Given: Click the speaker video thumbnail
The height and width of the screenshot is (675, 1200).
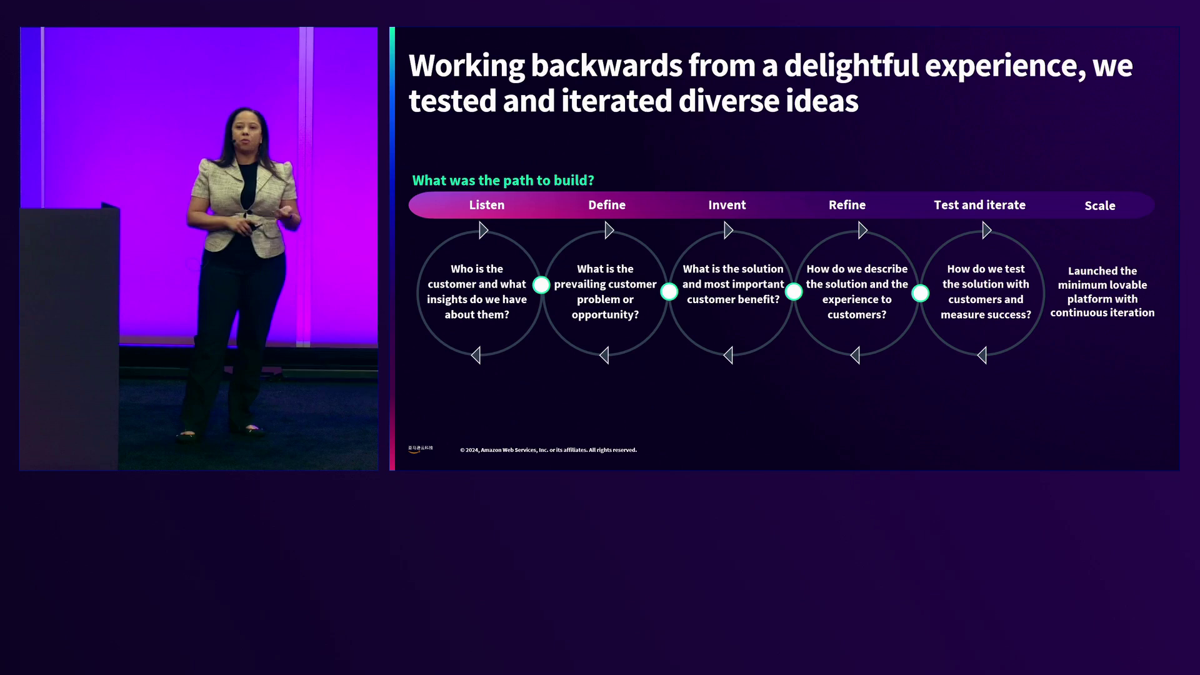Looking at the screenshot, I should coord(199,248).
